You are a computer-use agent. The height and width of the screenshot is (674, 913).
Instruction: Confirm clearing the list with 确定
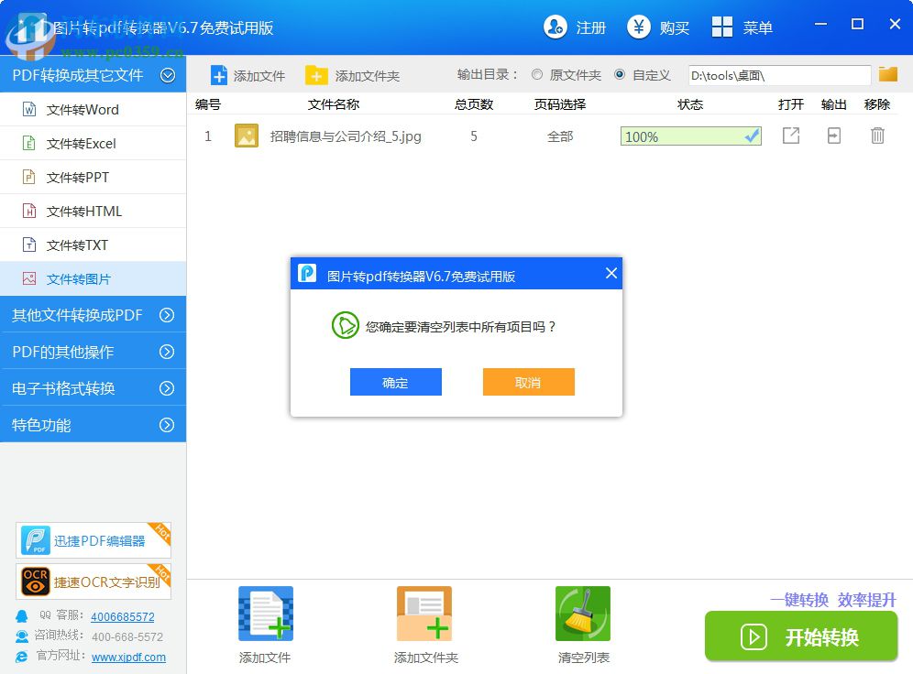pyautogui.click(x=395, y=382)
